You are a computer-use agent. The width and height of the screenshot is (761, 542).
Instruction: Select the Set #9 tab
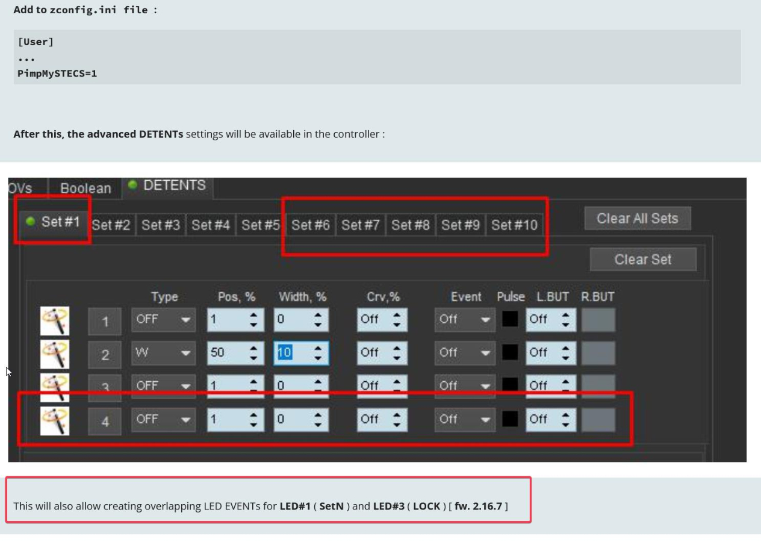pos(461,225)
